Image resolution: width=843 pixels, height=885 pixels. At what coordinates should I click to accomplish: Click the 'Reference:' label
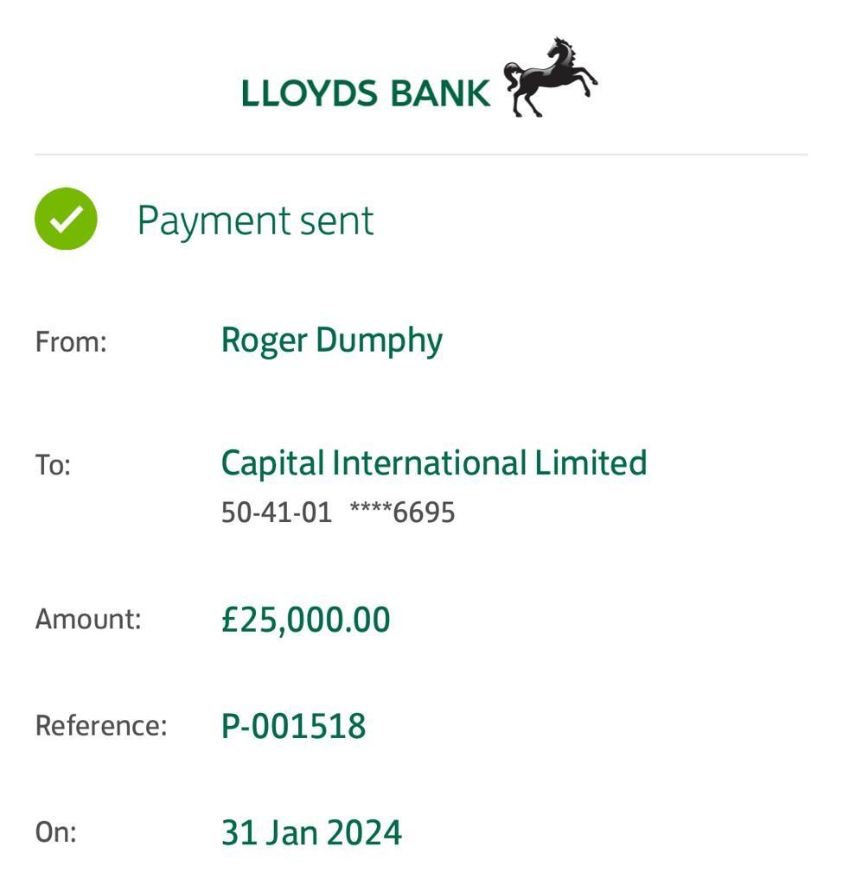pos(101,726)
